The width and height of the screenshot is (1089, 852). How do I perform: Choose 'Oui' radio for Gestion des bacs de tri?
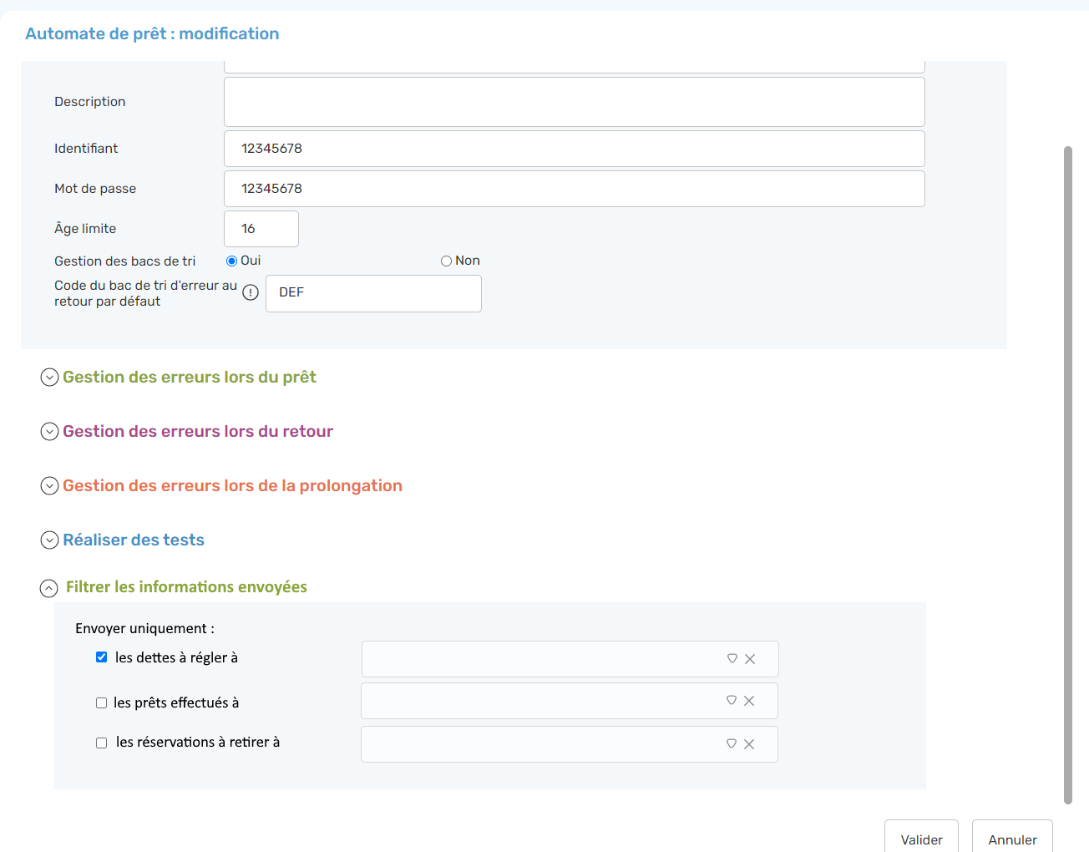[x=231, y=261]
